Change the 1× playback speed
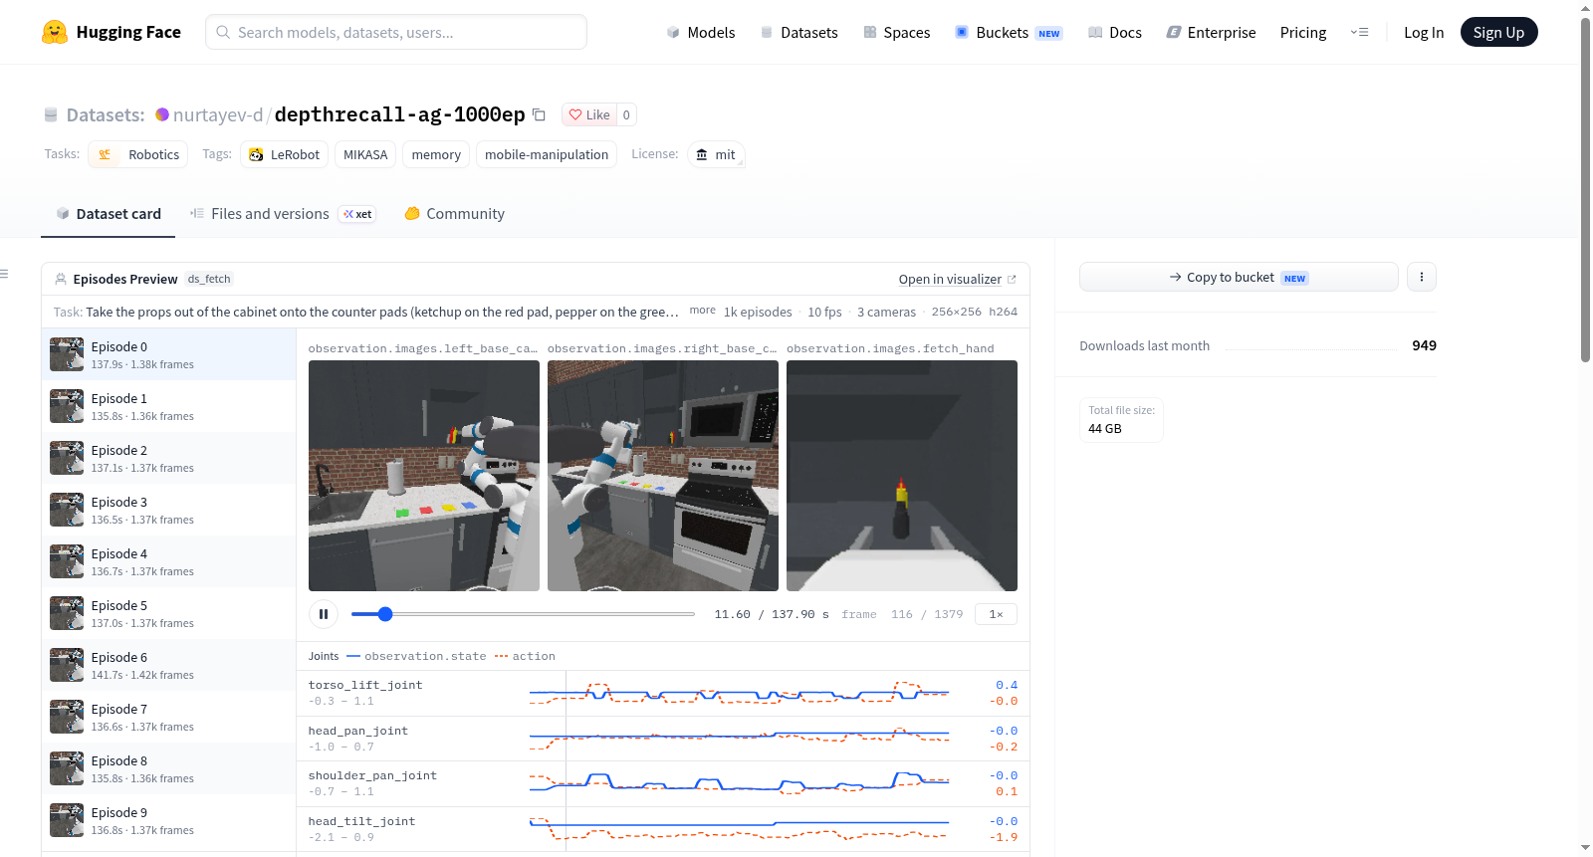Viewport: 1593px width, 857px height. tap(996, 614)
